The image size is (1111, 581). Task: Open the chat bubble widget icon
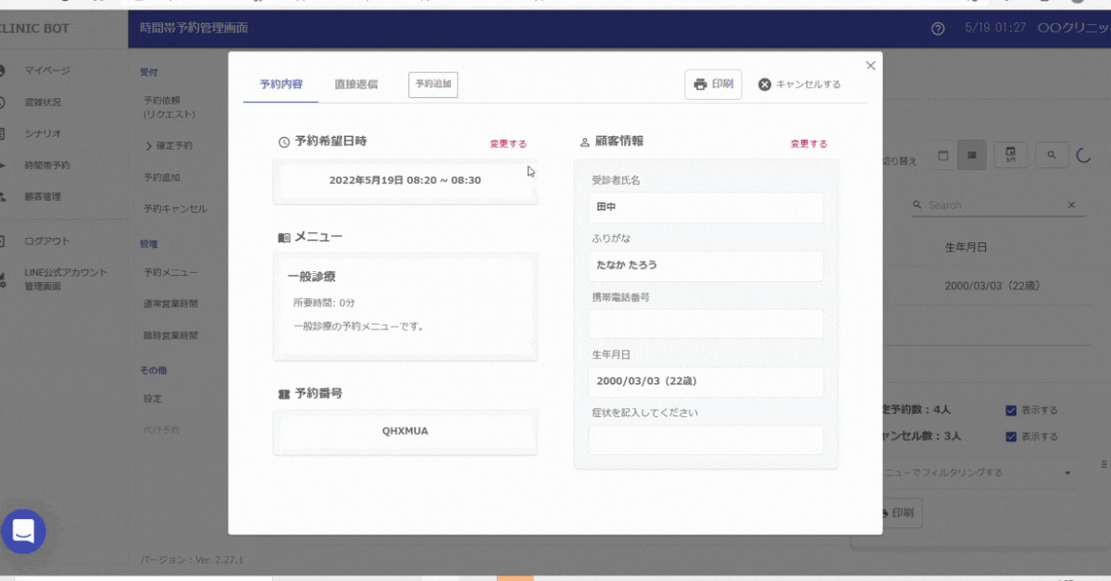(x=23, y=532)
